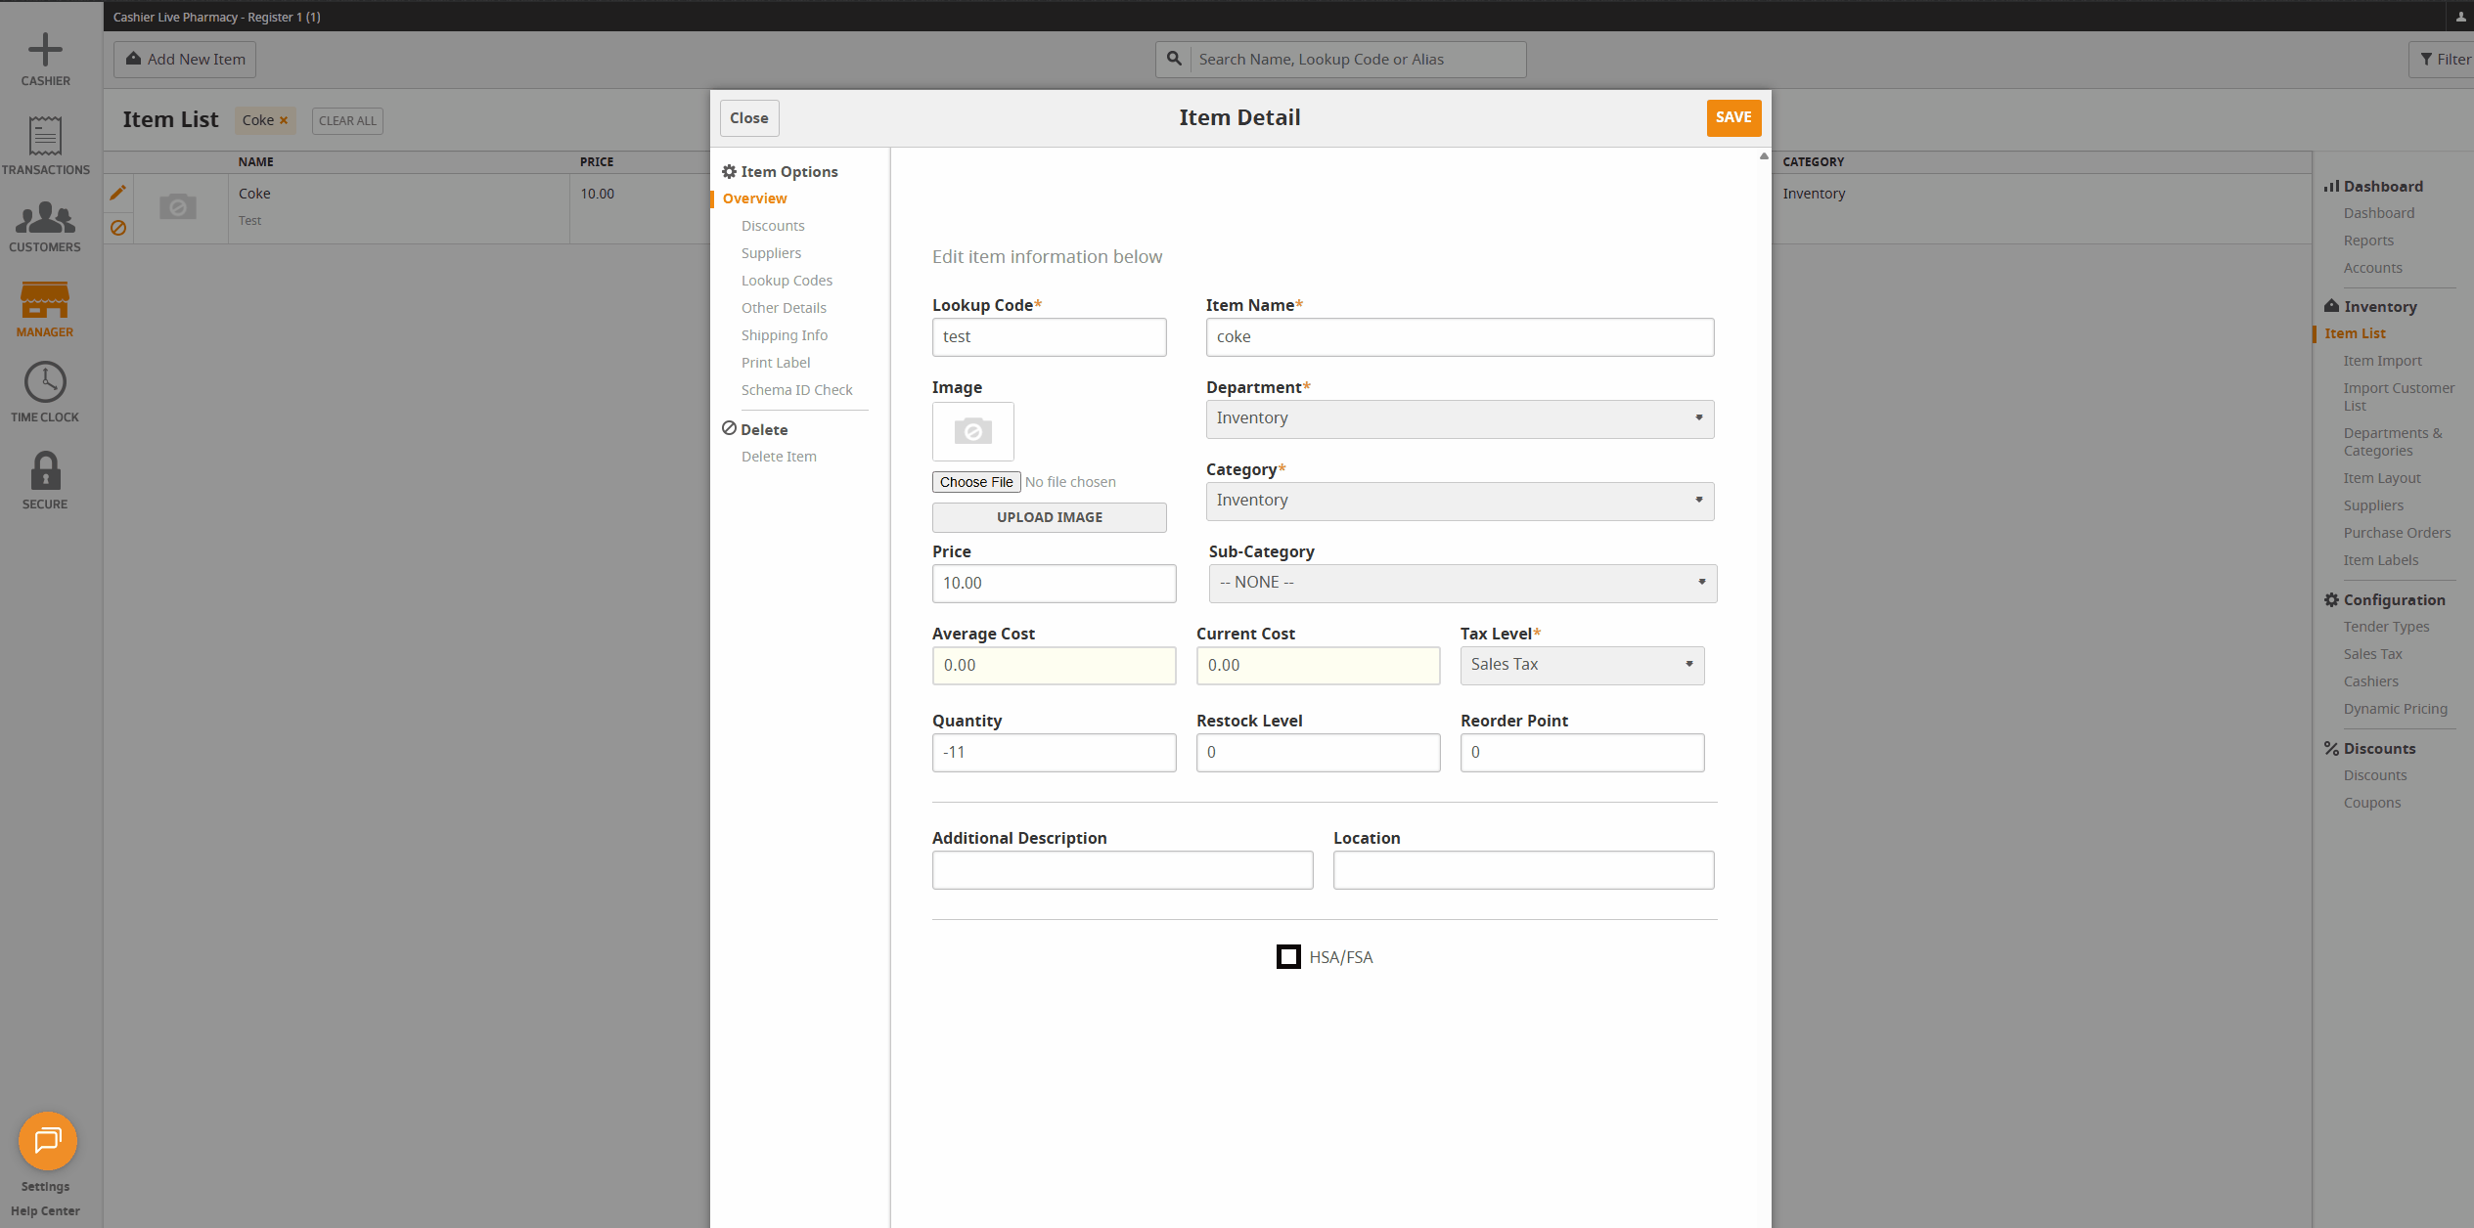Viewport: 2474px width, 1228px height.
Task: Remove the Coke filter tag
Action: [284, 120]
